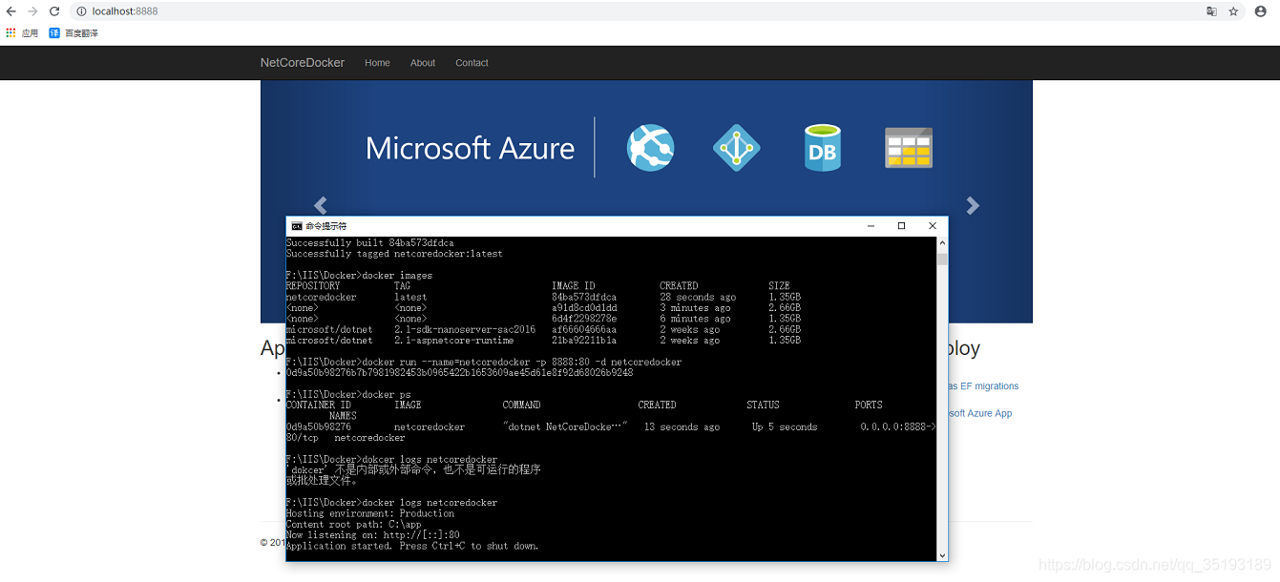Click the NetCoreDocker brand link

pos(303,63)
